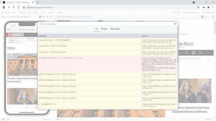The width and height of the screenshot is (216, 121).
Task: Open the CNN Business logo on phone
Action: [16, 35]
